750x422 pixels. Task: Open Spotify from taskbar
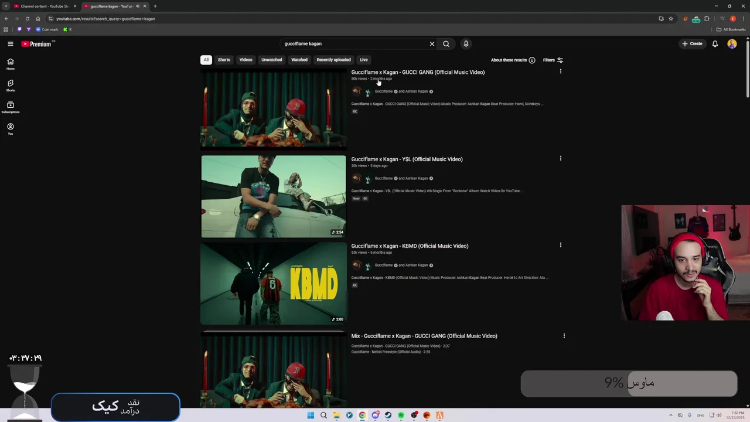[401, 416]
